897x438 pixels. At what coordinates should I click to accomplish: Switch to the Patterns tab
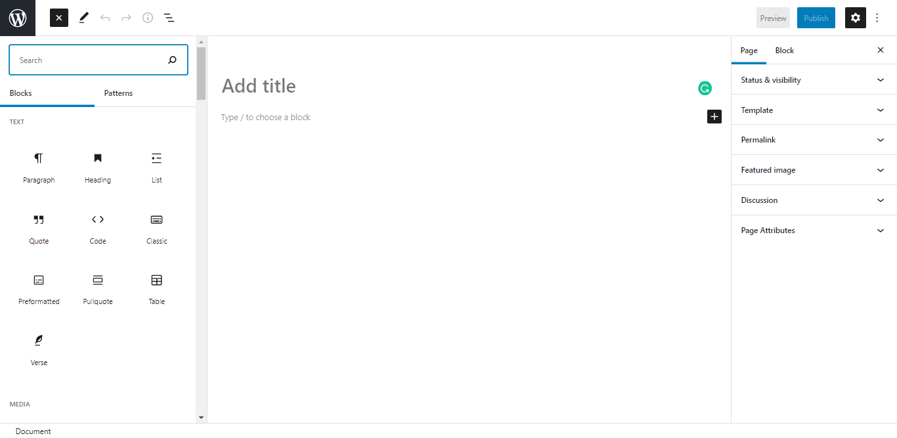point(118,93)
